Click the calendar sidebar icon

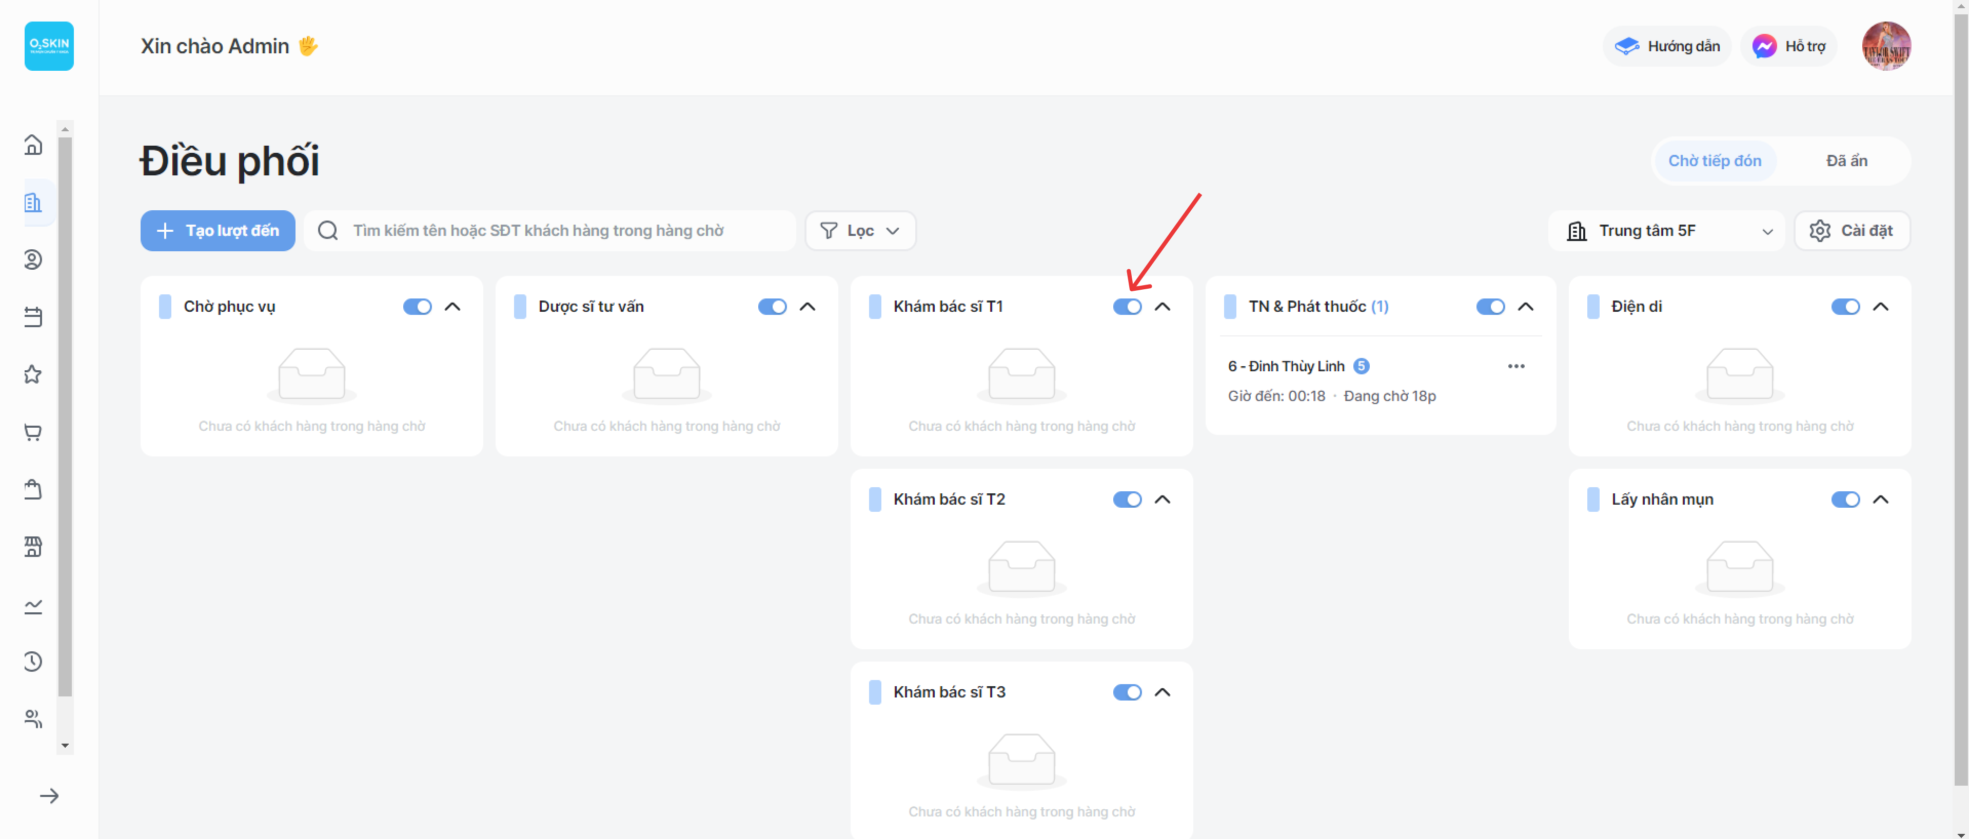(33, 317)
